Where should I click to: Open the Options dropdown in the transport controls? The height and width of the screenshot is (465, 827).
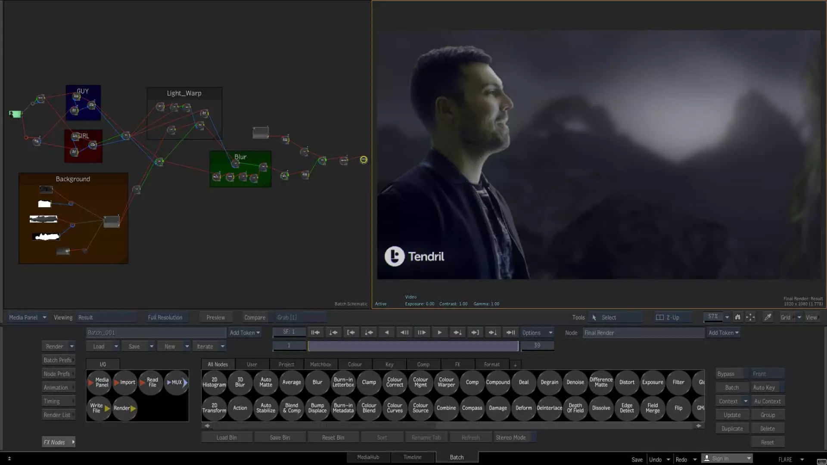pos(536,332)
